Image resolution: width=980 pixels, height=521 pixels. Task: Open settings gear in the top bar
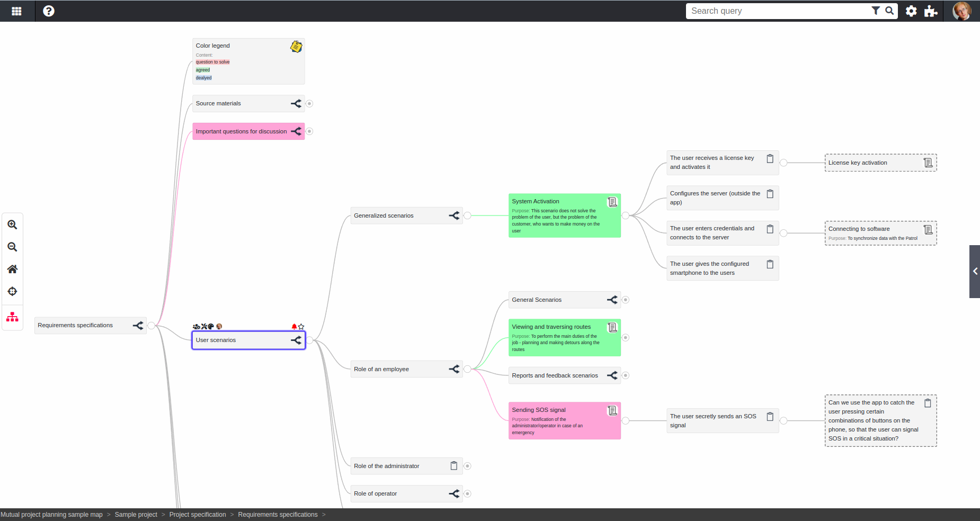(x=911, y=11)
